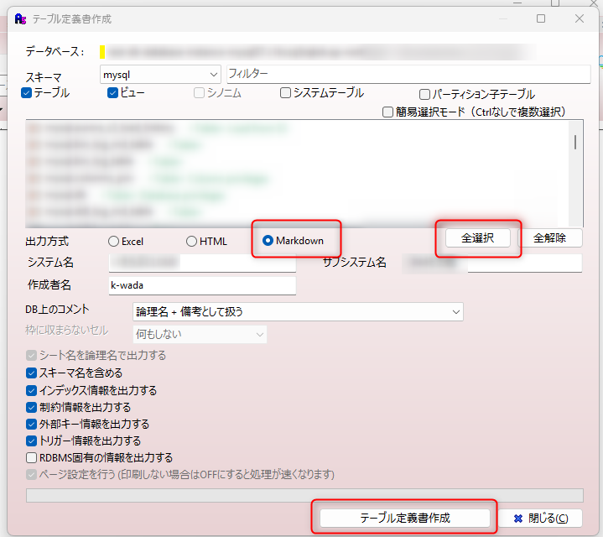This screenshot has height=537, width=603.
Task: Select Excel output format
Action: pos(113,241)
